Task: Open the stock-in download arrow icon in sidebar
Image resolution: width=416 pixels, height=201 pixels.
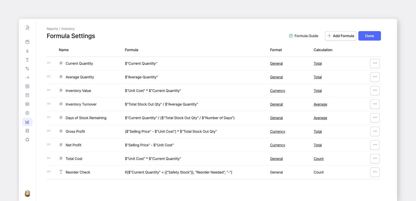Action: point(27,51)
